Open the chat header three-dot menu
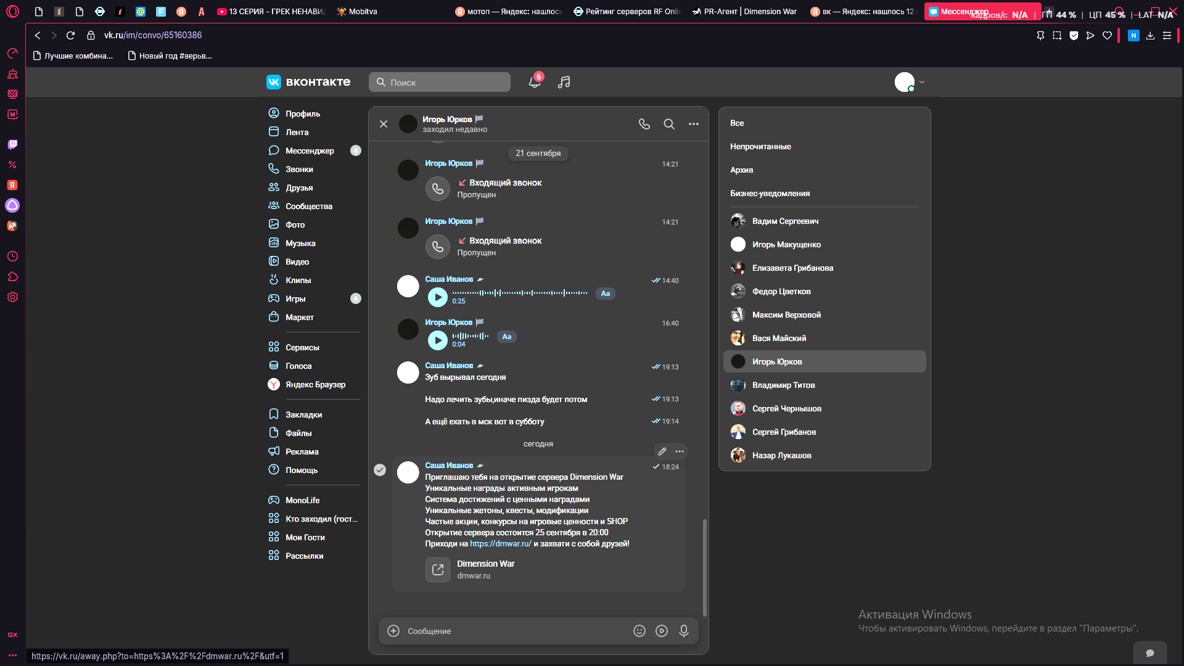Screen dimensions: 1184x666 coord(694,124)
